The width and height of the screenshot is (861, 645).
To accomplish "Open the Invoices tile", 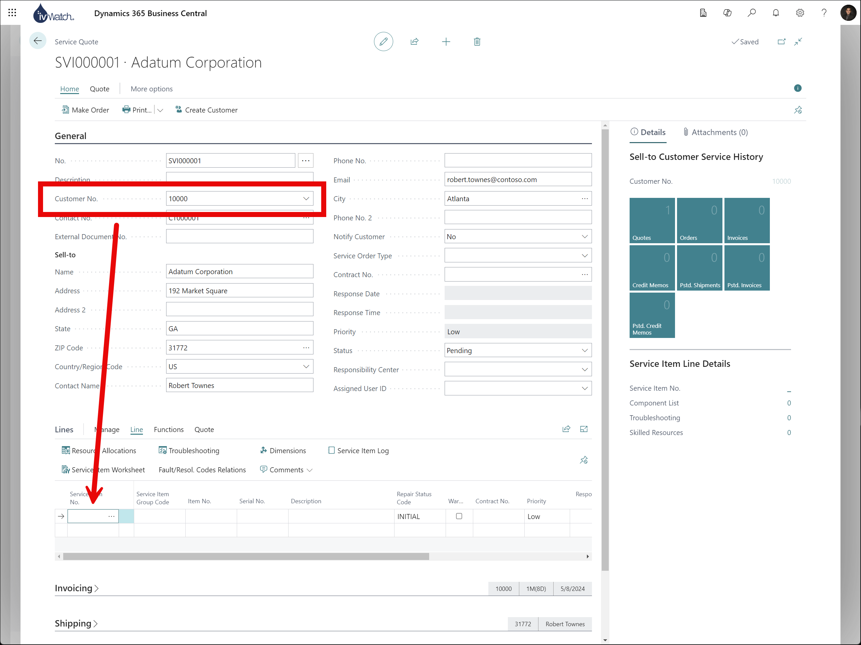I will pos(747,220).
